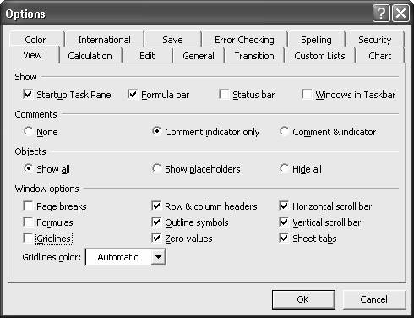This screenshot has height=318, width=414.
Task: Close the Options dialog with X
Action: [x=400, y=14]
